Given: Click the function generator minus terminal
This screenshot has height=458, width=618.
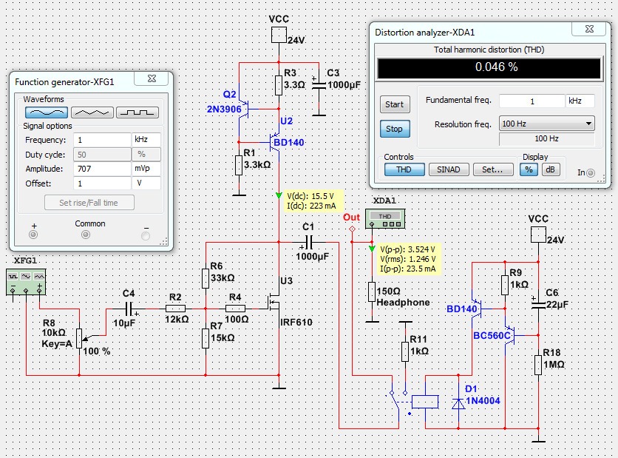Looking at the screenshot, I should tap(146, 235).
